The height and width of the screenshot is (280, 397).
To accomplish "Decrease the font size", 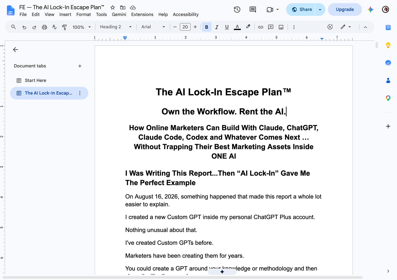I will (175, 27).
